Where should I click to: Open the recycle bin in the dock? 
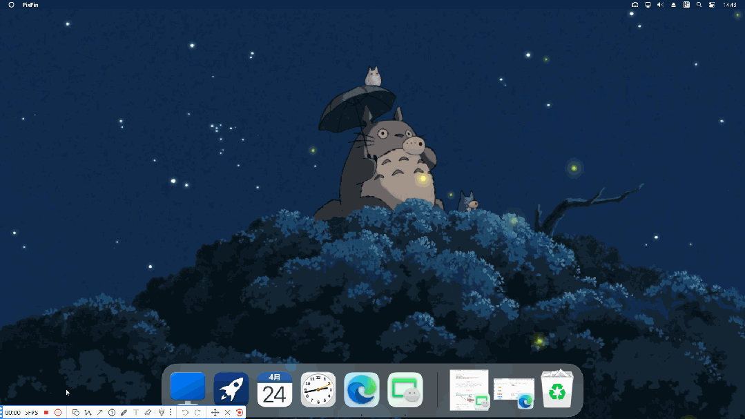(x=557, y=390)
